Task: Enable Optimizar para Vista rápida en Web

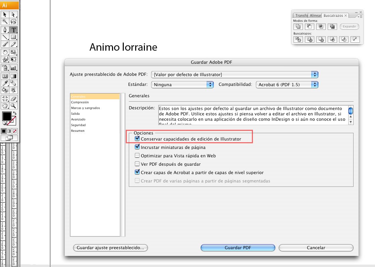Action: click(137, 156)
